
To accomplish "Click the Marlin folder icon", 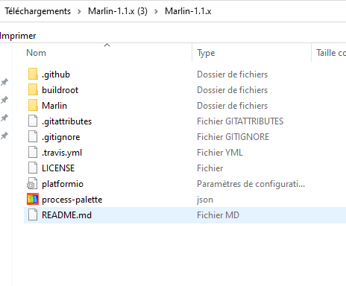I will [33, 105].
